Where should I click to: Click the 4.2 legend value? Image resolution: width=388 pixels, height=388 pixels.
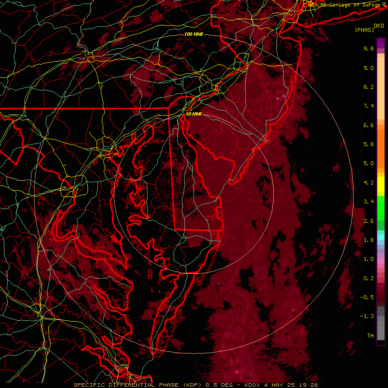[369, 183]
